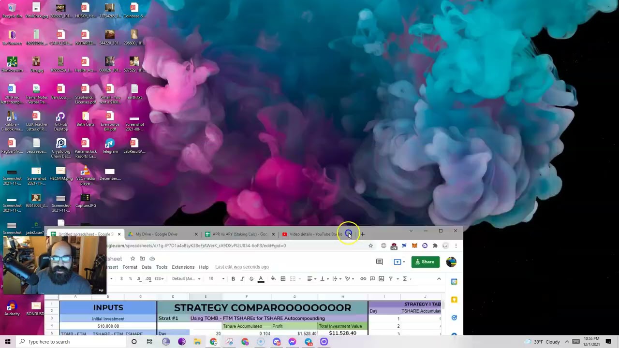
Task: Open the 'Last edit was seconds ago' link
Action: [x=242, y=267]
